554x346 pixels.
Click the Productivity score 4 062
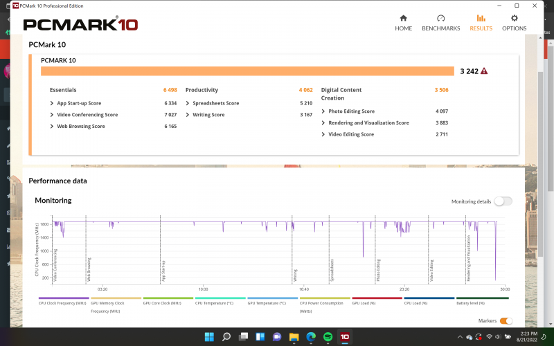click(x=305, y=90)
